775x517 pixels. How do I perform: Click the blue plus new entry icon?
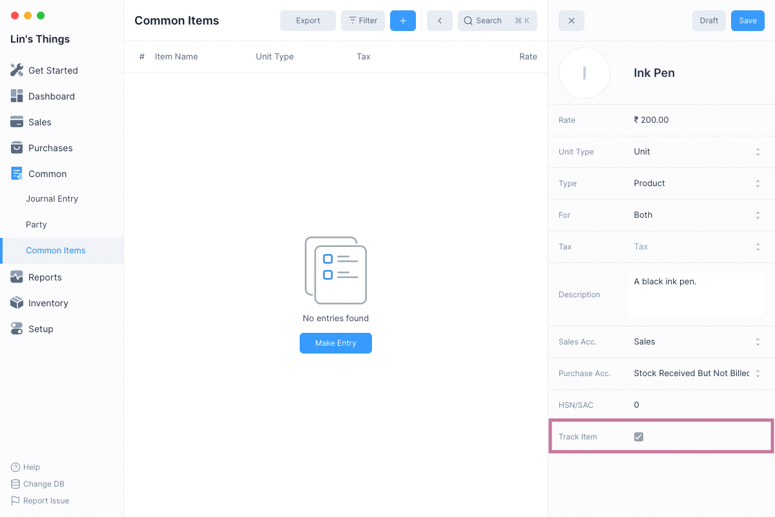pyautogui.click(x=402, y=21)
